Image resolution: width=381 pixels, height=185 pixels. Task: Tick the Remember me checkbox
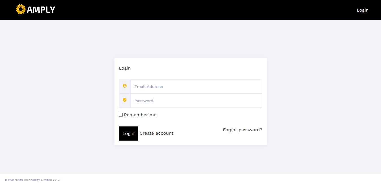click(121, 115)
